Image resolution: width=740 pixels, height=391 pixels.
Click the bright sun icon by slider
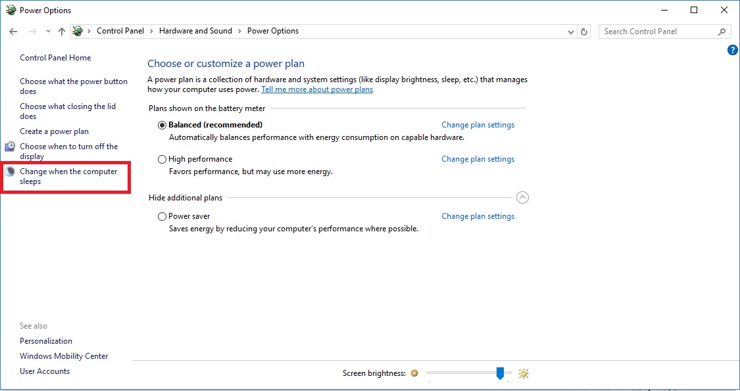(x=524, y=373)
